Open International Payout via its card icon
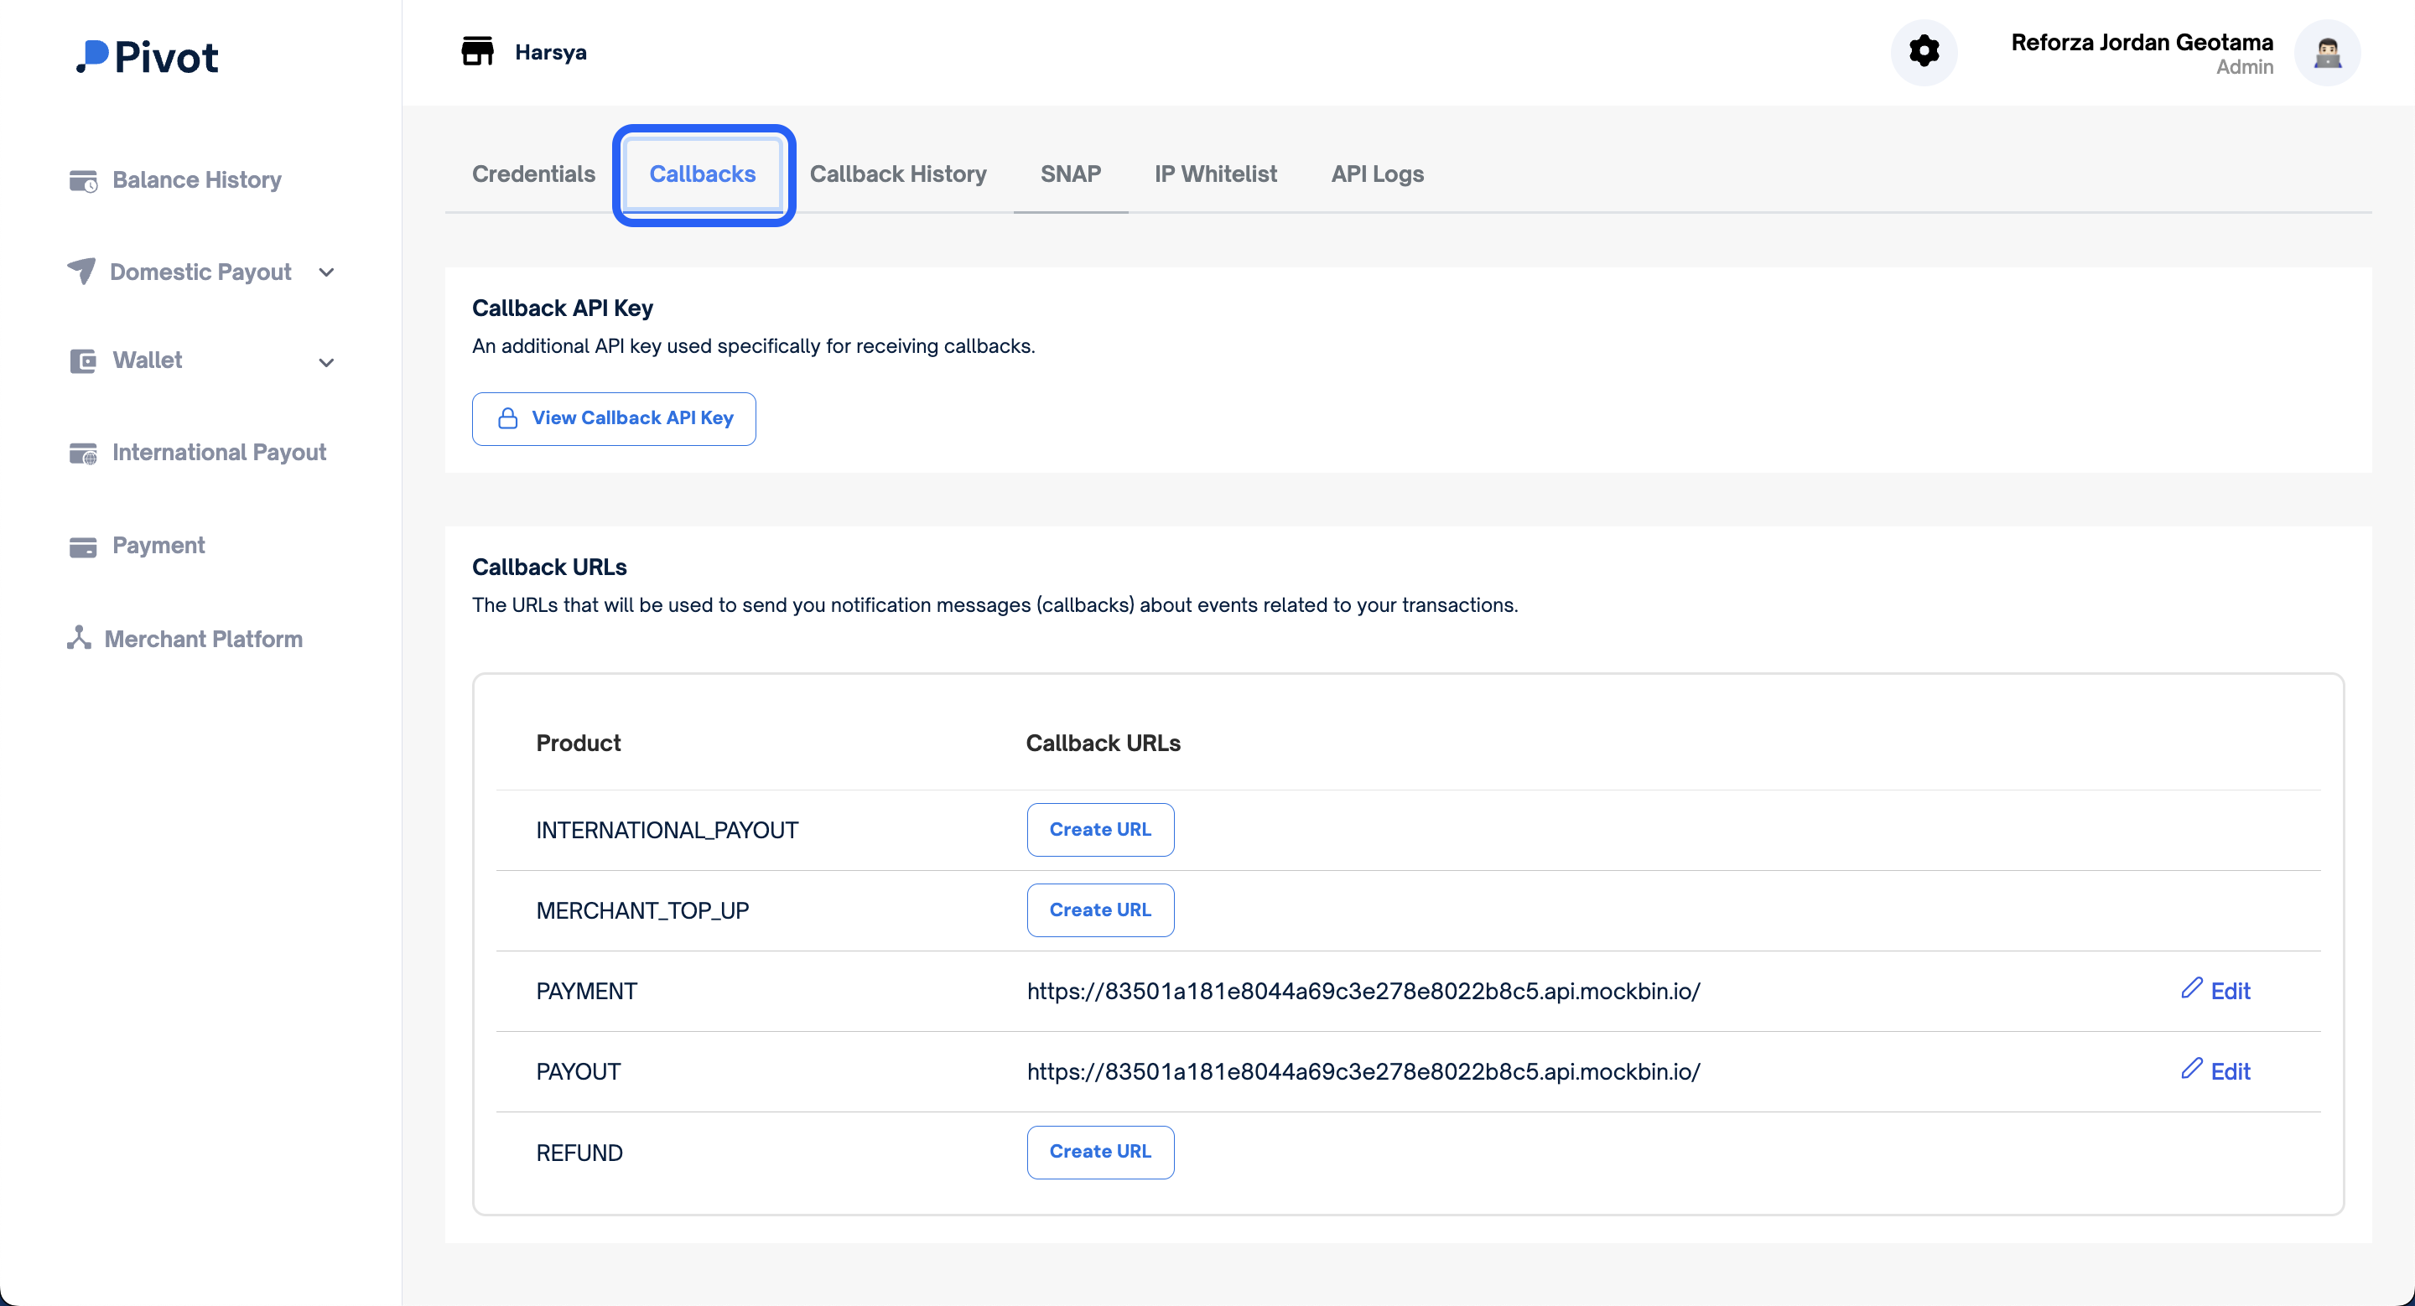The height and width of the screenshot is (1306, 2415). point(82,453)
